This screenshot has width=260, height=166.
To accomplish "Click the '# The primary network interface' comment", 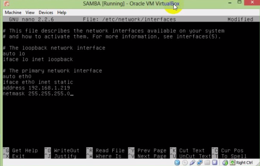I will [x=52, y=71].
